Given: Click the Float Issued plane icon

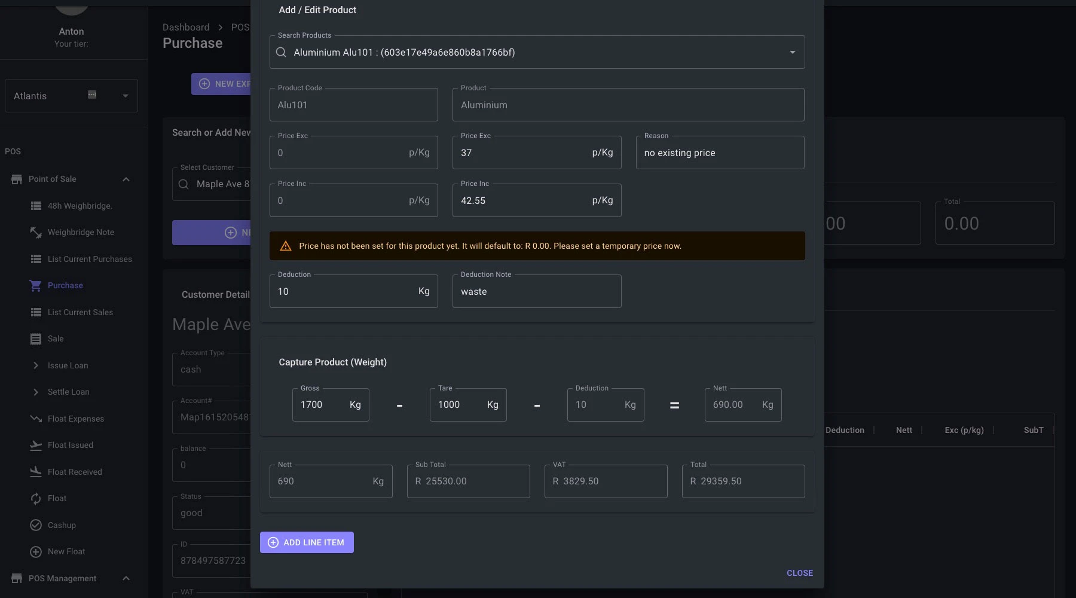Looking at the screenshot, I should pos(36,445).
